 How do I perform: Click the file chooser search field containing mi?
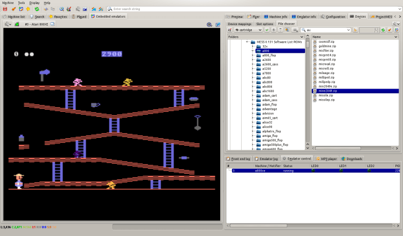click(326, 30)
